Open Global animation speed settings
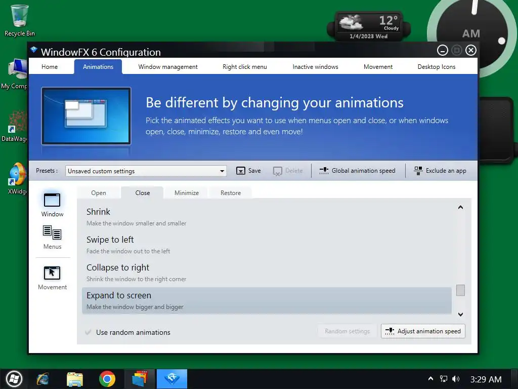The height and width of the screenshot is (389, 518). 357,171
